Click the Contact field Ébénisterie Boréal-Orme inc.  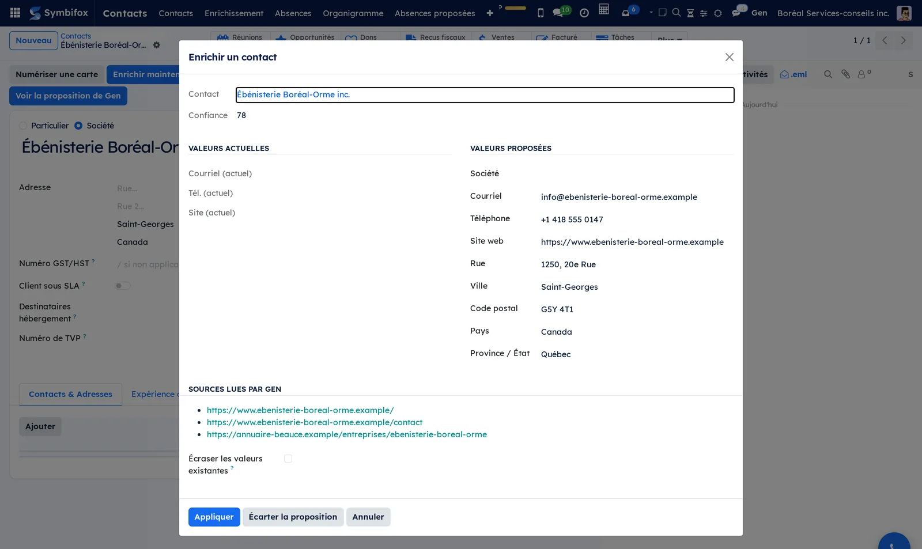485,94
